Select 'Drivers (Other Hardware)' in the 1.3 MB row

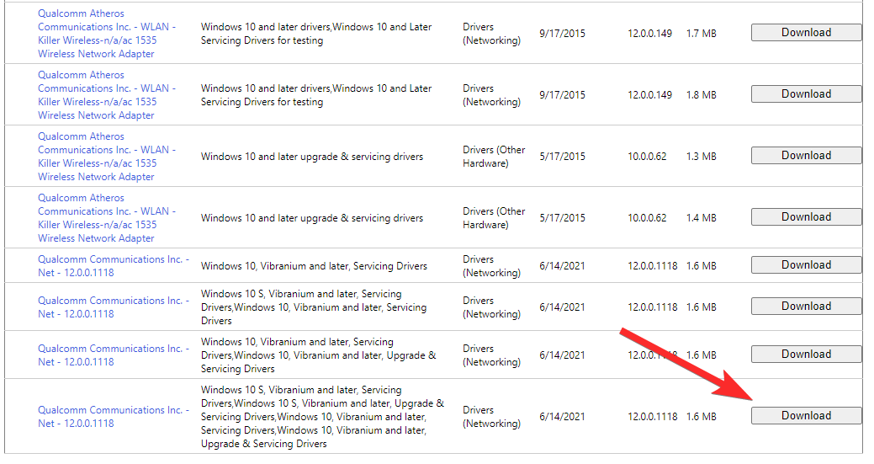click(494, 157)
